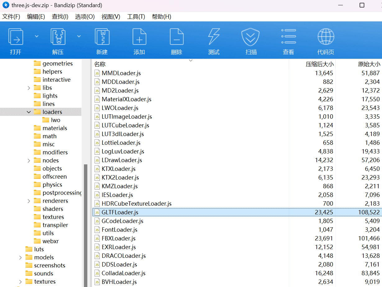The height and width of the screenshot is (287, 382).
Task: Sort by the 原始大小 column header
Action: click(x=369, y=64)
